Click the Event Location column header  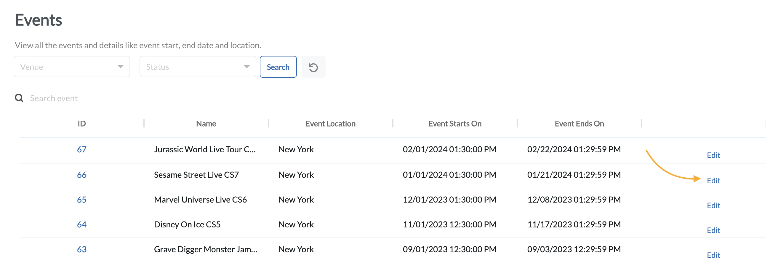pyautogui.click(x=330, y=124)
